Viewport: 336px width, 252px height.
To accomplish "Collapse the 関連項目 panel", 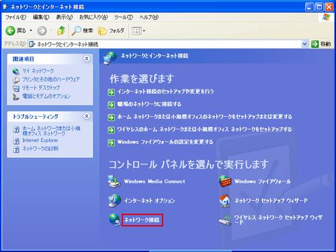I will tap(87, 58).
